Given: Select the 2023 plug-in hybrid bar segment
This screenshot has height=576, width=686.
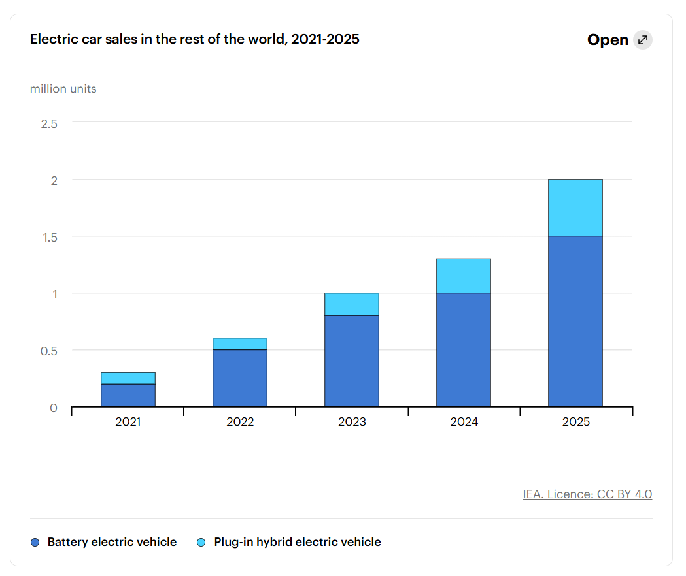Looking at the screenshot, I should 352,304.
